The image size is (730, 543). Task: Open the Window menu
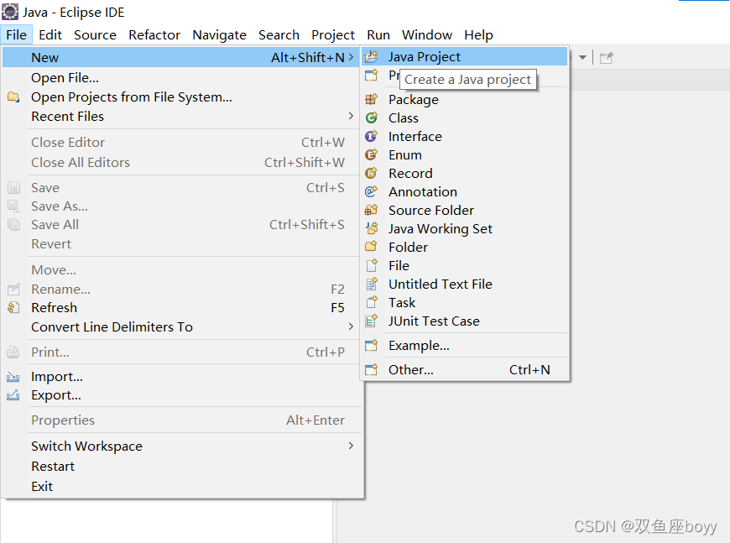pos(427,35)
